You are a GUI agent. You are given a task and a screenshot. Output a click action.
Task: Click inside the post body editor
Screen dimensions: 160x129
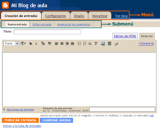[x=79, y=79]
